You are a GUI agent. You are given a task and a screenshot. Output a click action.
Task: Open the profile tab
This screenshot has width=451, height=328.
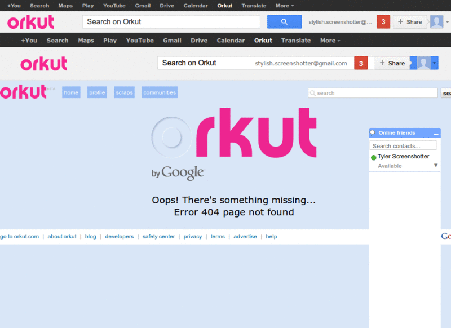[97, 92]
